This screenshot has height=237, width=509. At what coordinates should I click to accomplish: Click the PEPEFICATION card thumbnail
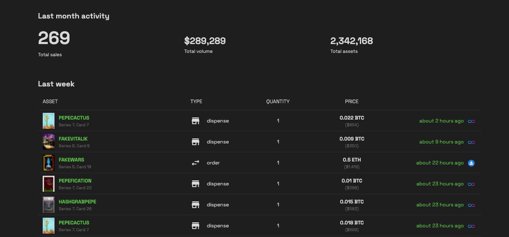pyautogui.click(x=49, y=184)
